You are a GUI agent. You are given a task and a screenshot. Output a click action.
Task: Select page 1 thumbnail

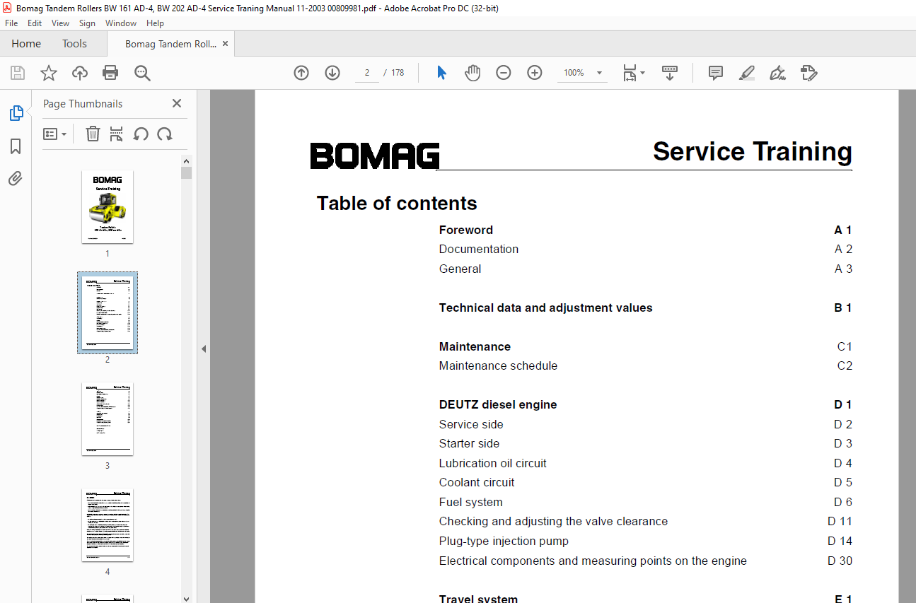[108, 206]
